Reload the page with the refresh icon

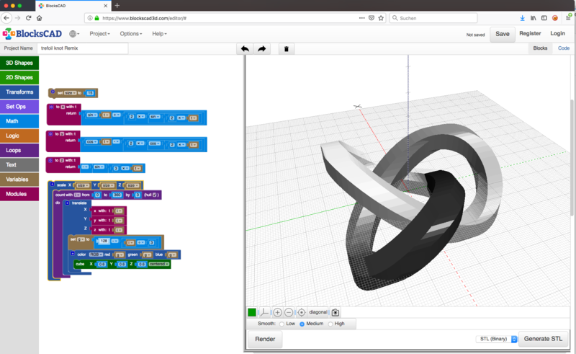coord(28,17)
